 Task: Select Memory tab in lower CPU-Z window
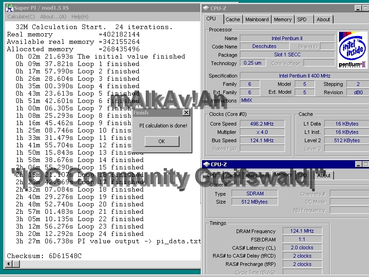point(283,175)
